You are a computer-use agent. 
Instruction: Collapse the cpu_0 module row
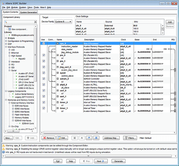tap(58, 43)
